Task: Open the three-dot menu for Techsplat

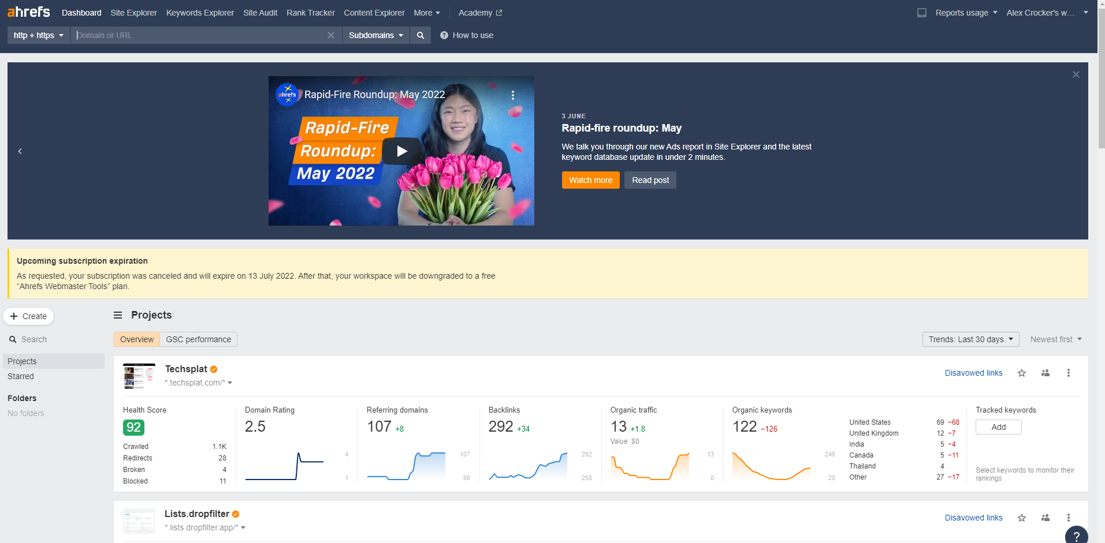Action: tap(1069, 373)
